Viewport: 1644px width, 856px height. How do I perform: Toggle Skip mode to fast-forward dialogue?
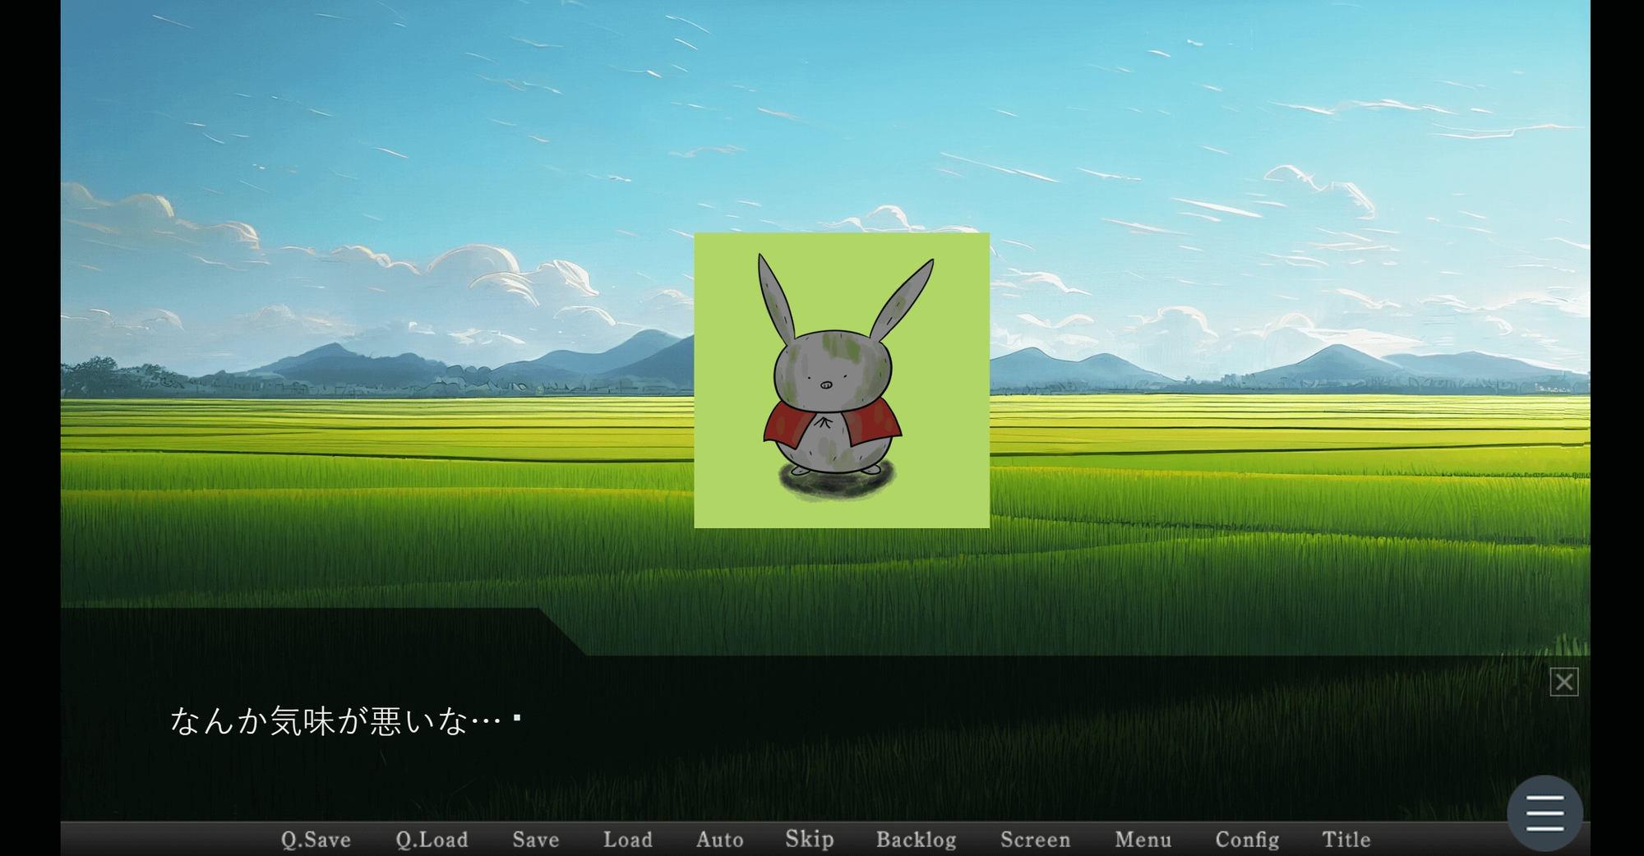[809, 839]
